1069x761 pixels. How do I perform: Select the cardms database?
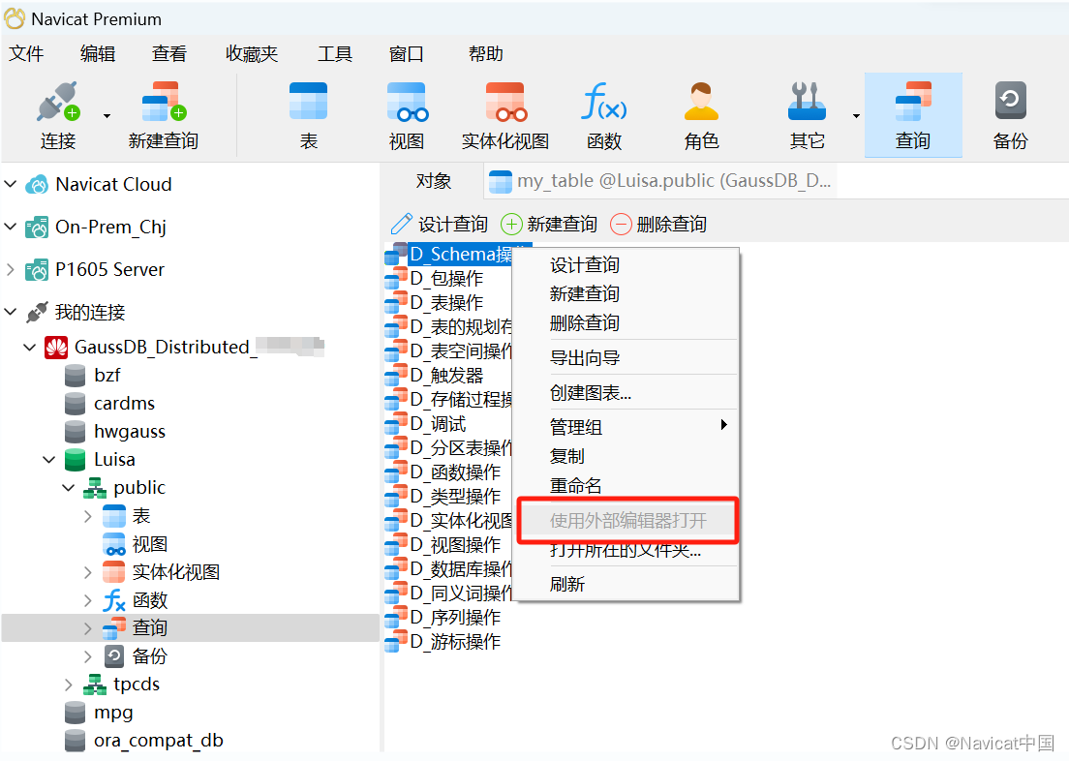pos(124,403)
